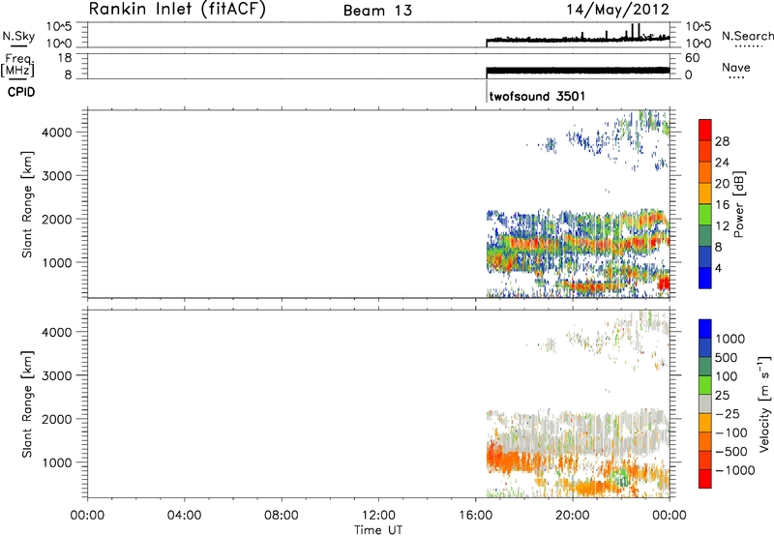774x536 pixels.
Task: Click the 'Power [dB]' color bar title
Action: tap(739, 204)
